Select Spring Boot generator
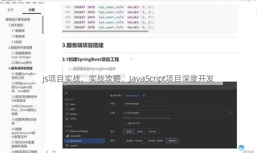 85,141
